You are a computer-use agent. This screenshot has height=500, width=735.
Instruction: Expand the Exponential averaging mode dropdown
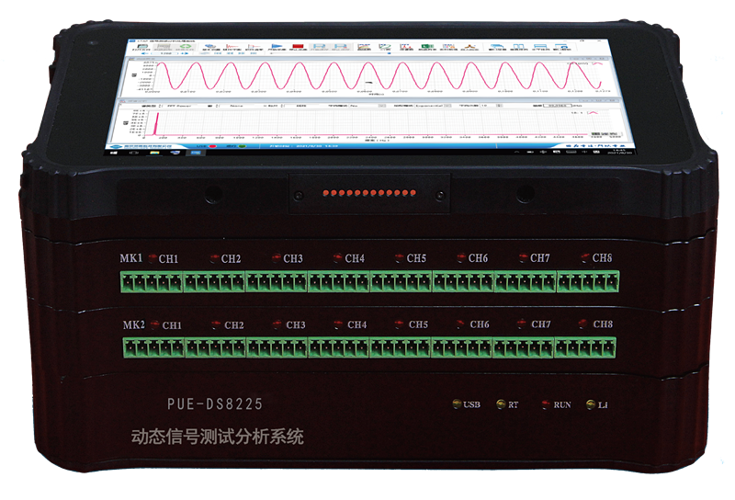tap(432, 106)
